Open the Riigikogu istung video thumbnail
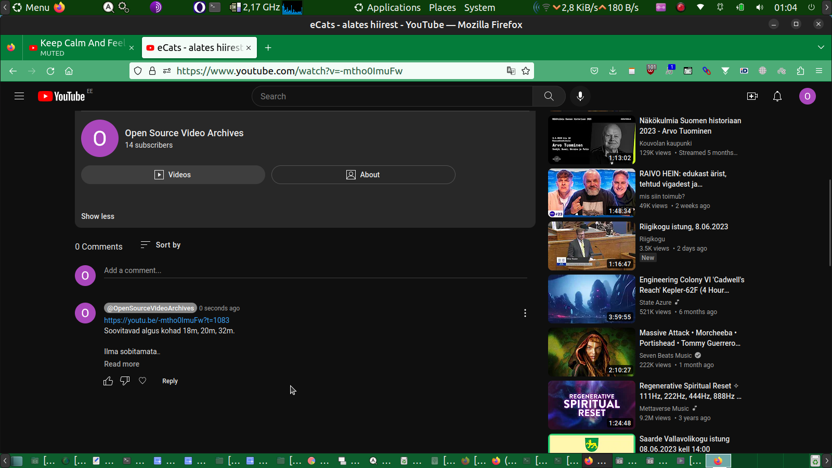The width and height of the screenshot is (832, 468). [x=591, y=246]
